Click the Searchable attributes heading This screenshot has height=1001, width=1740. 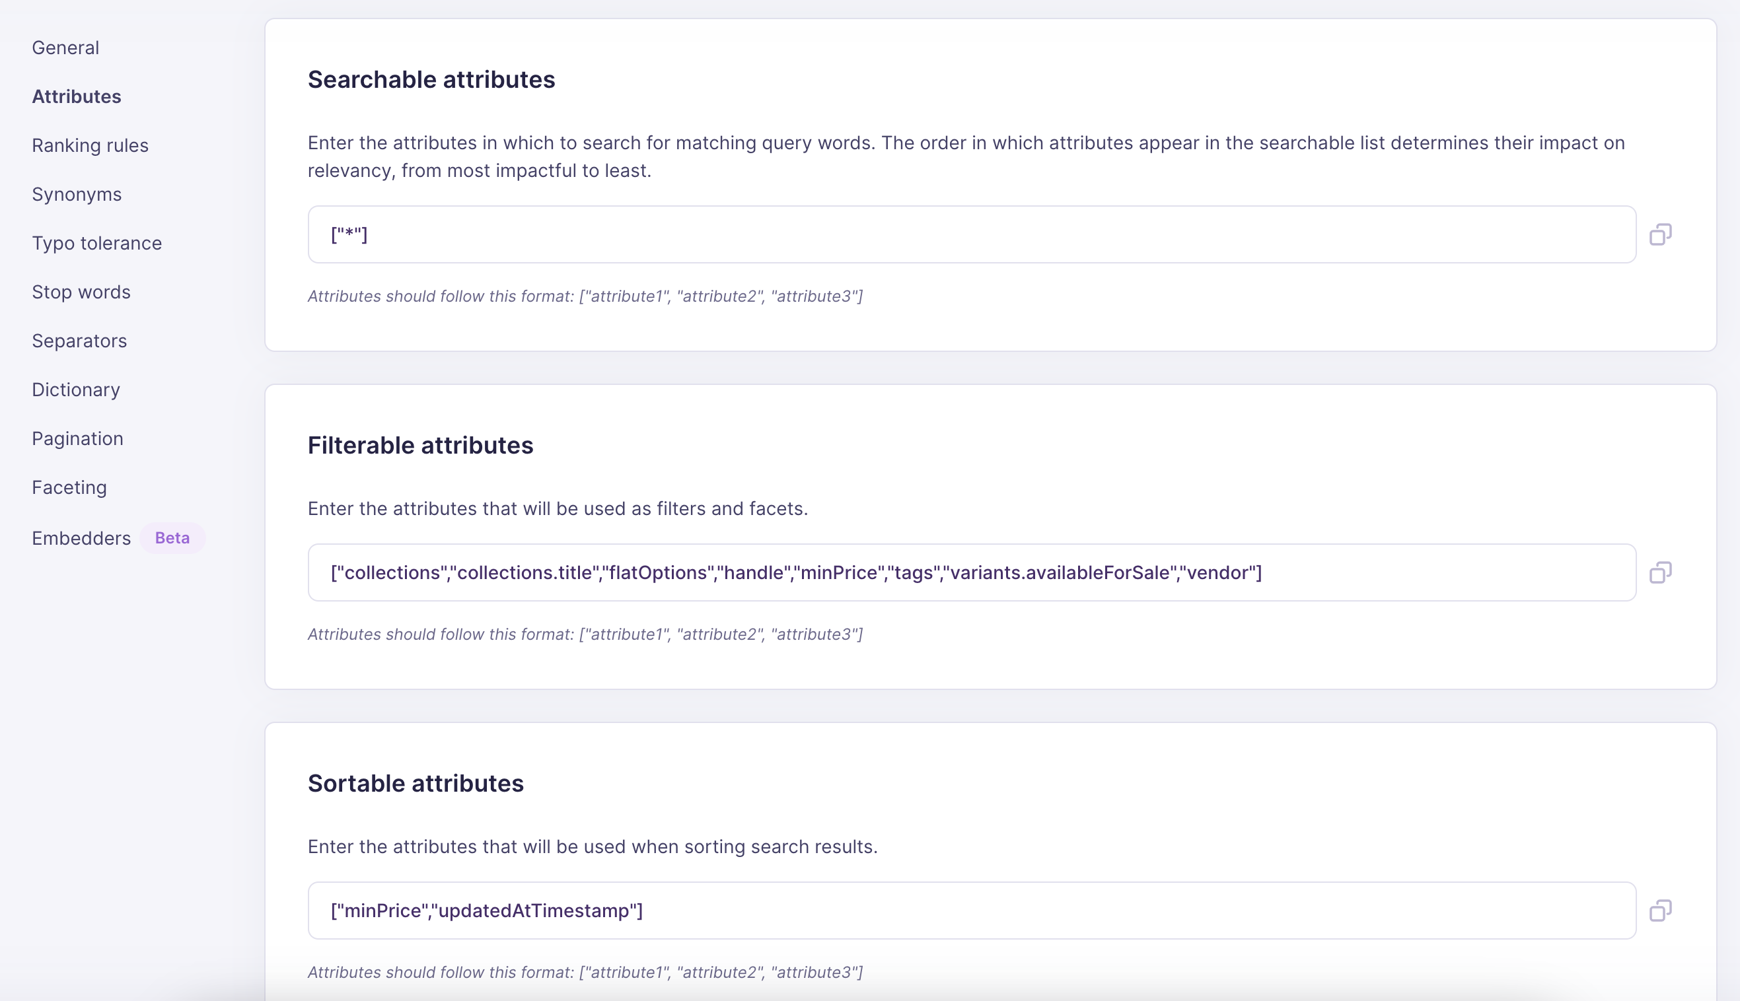click(431, 79)
